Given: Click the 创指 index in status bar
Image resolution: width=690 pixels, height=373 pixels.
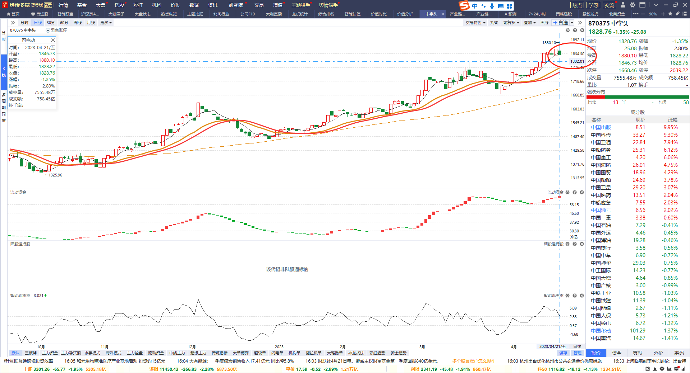Looking at the screenshot, I should tap(451, 369).
